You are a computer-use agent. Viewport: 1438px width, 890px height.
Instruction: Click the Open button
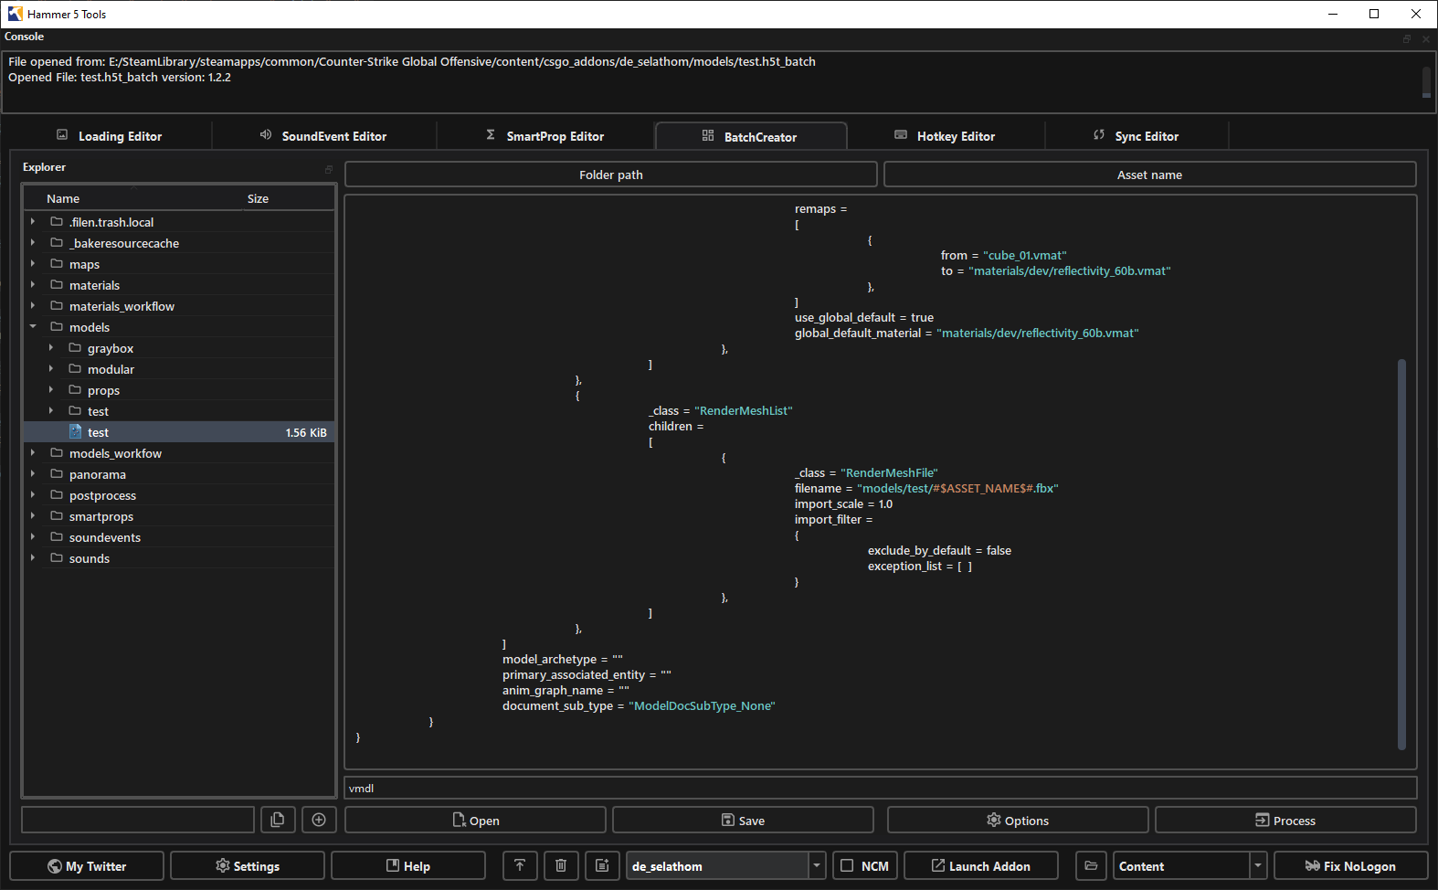(x=475, y=820)
